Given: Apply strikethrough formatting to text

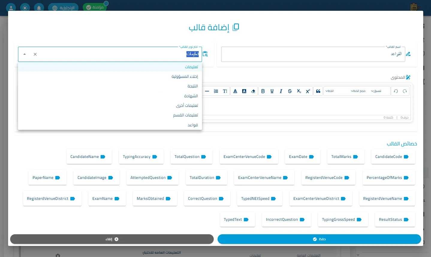Looking at the screenshot, I should [290, 91].
